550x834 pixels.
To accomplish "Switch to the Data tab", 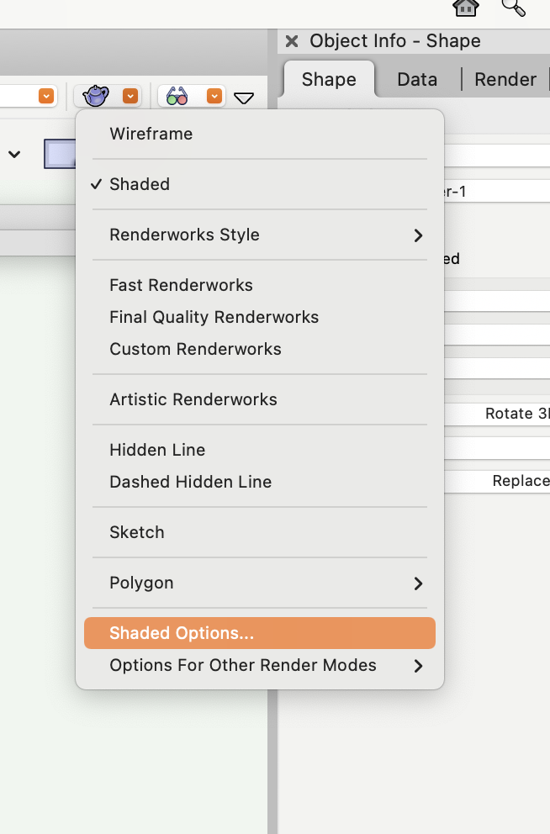I will tap(417, 79).
